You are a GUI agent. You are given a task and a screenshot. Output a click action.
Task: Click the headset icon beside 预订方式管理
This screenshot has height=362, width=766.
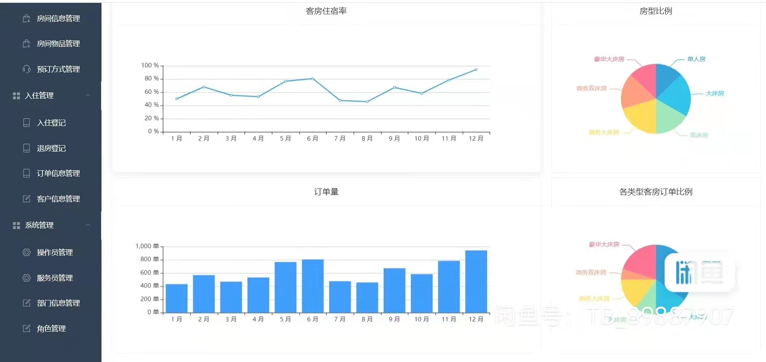tap(26, 69)
